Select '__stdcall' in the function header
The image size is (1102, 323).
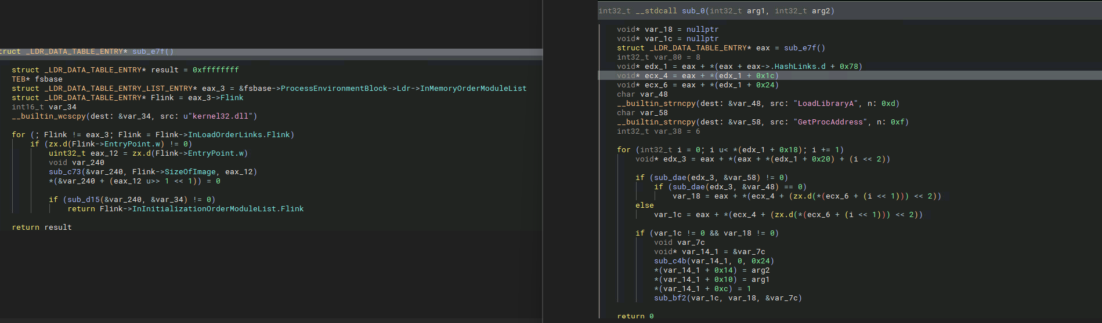tap(656, 11)
